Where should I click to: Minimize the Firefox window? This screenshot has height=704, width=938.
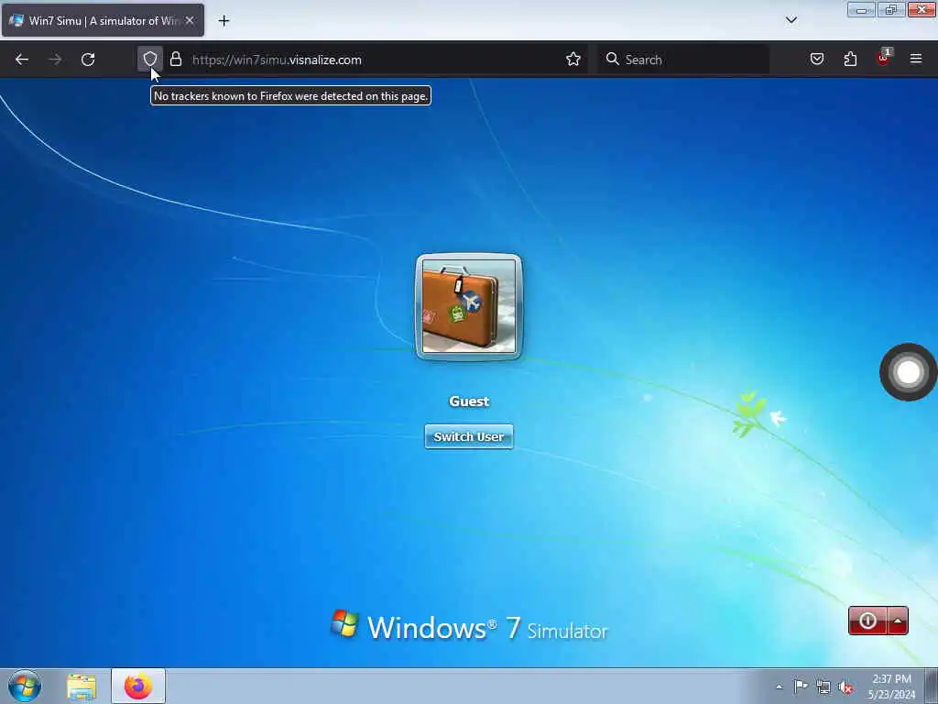[x=861, y=9]
